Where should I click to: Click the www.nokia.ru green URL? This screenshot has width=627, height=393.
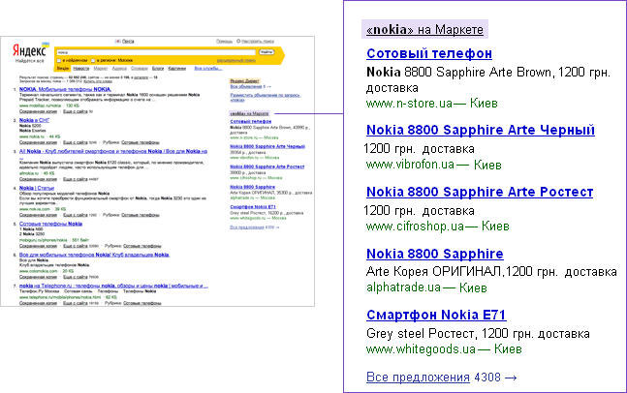click(x=32, y=136)
